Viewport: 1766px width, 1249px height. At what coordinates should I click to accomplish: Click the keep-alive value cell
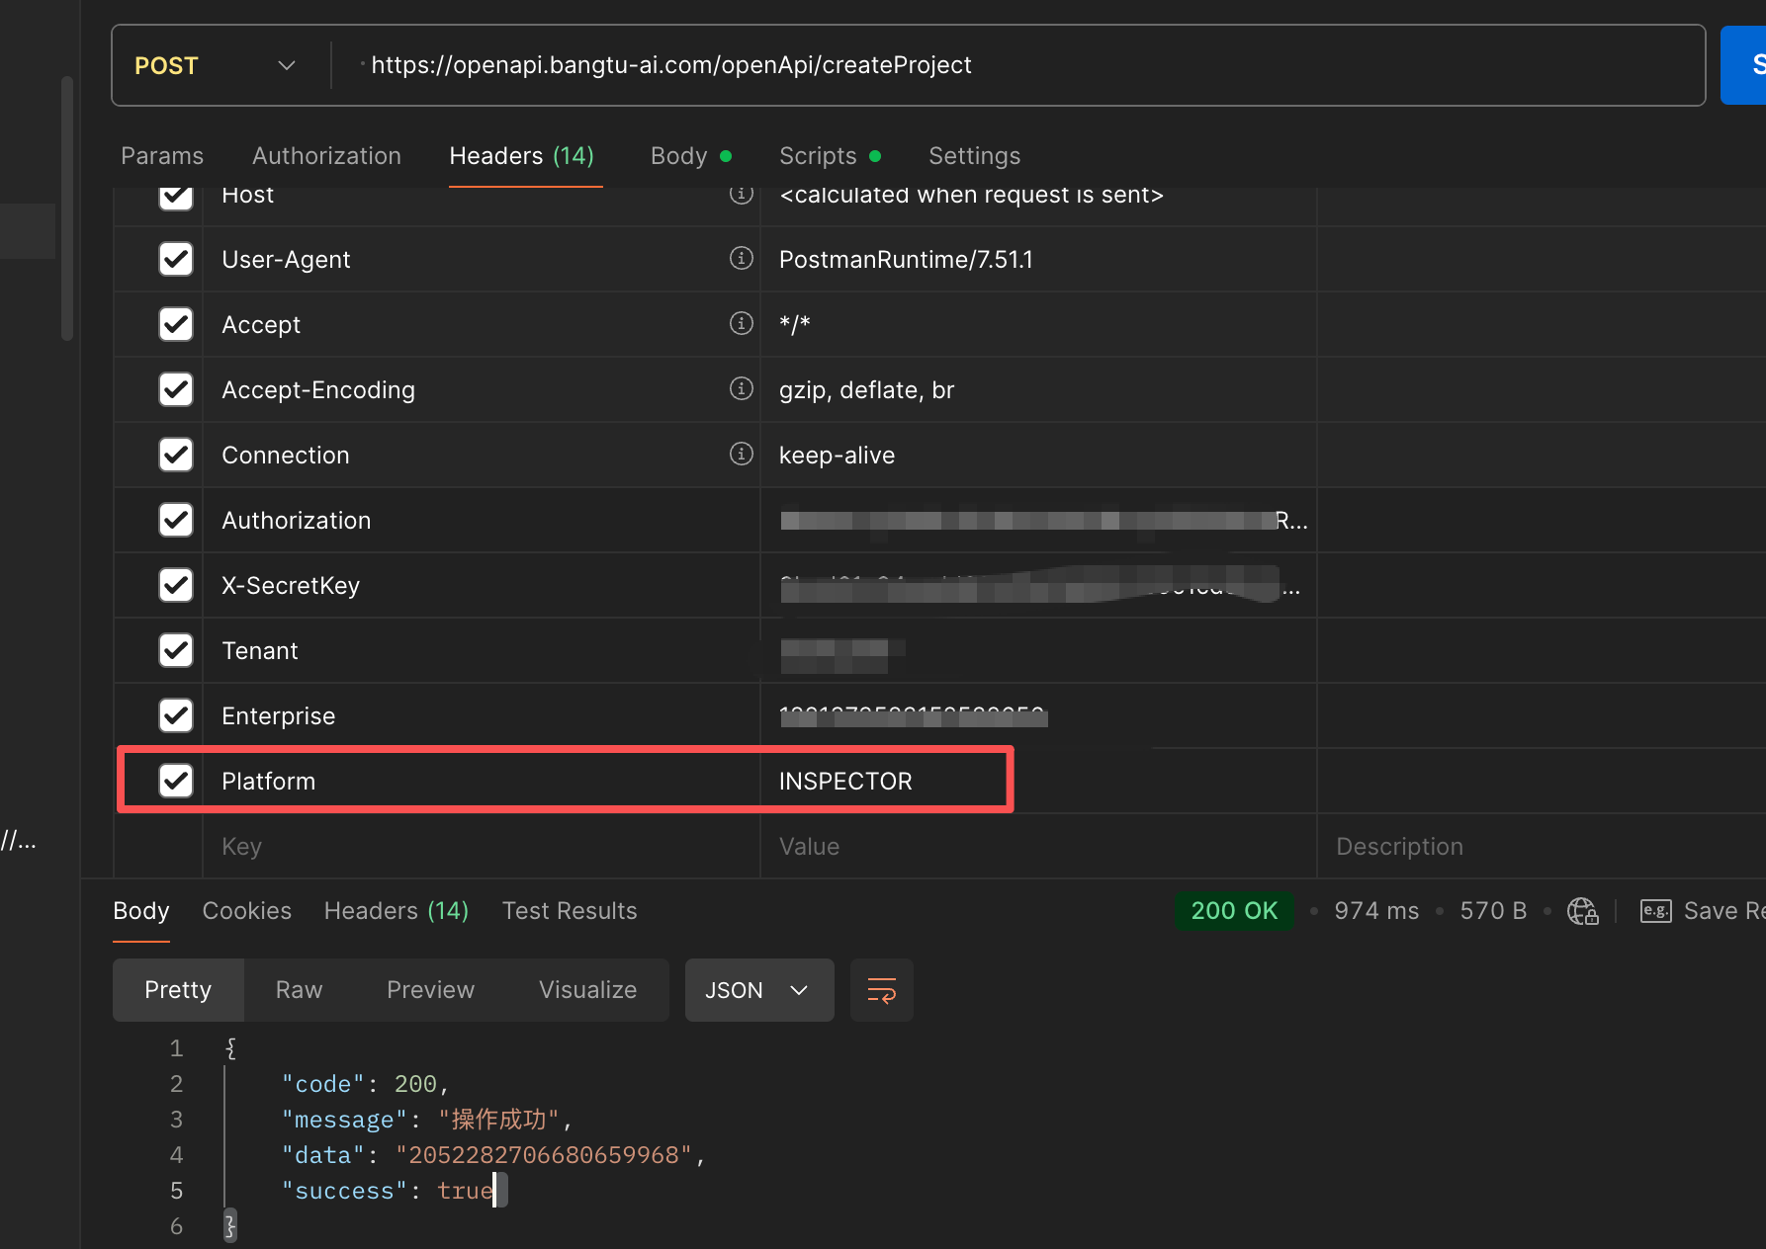click(1038, 455)
